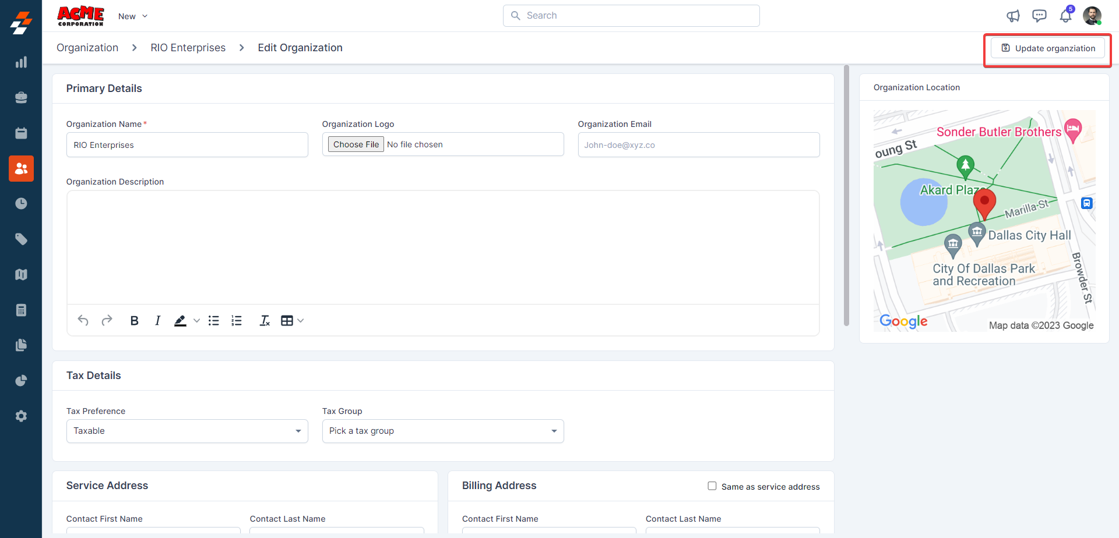The height and width of the screenshot is (538, 1119).
Task: Toggle italic formatting in editor
Action: click(157, 321)
